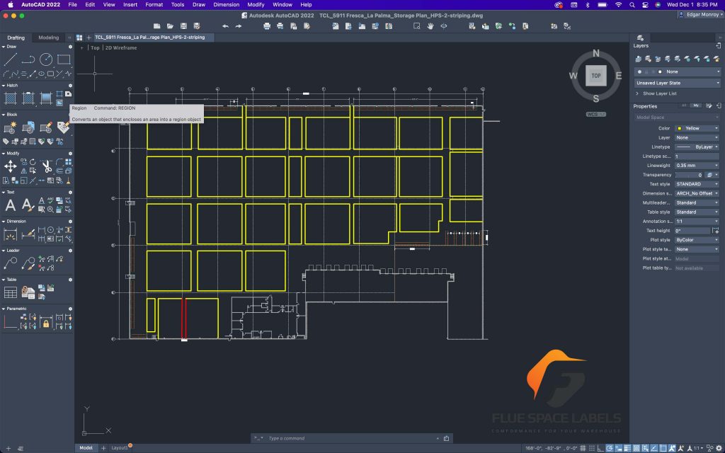Image resolution: width=725 pixels, height=453 pixels.
Task: Select the Circle draw tool
Action: pos(45,59)
